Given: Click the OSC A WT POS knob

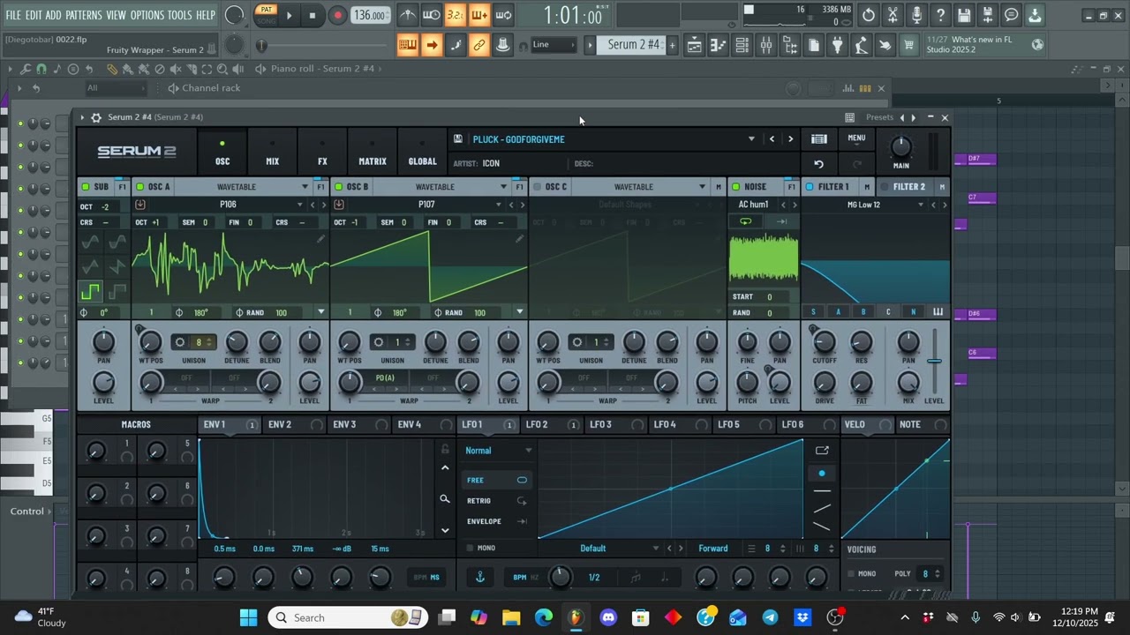Looking at the screenshot, I should point(151,341).
